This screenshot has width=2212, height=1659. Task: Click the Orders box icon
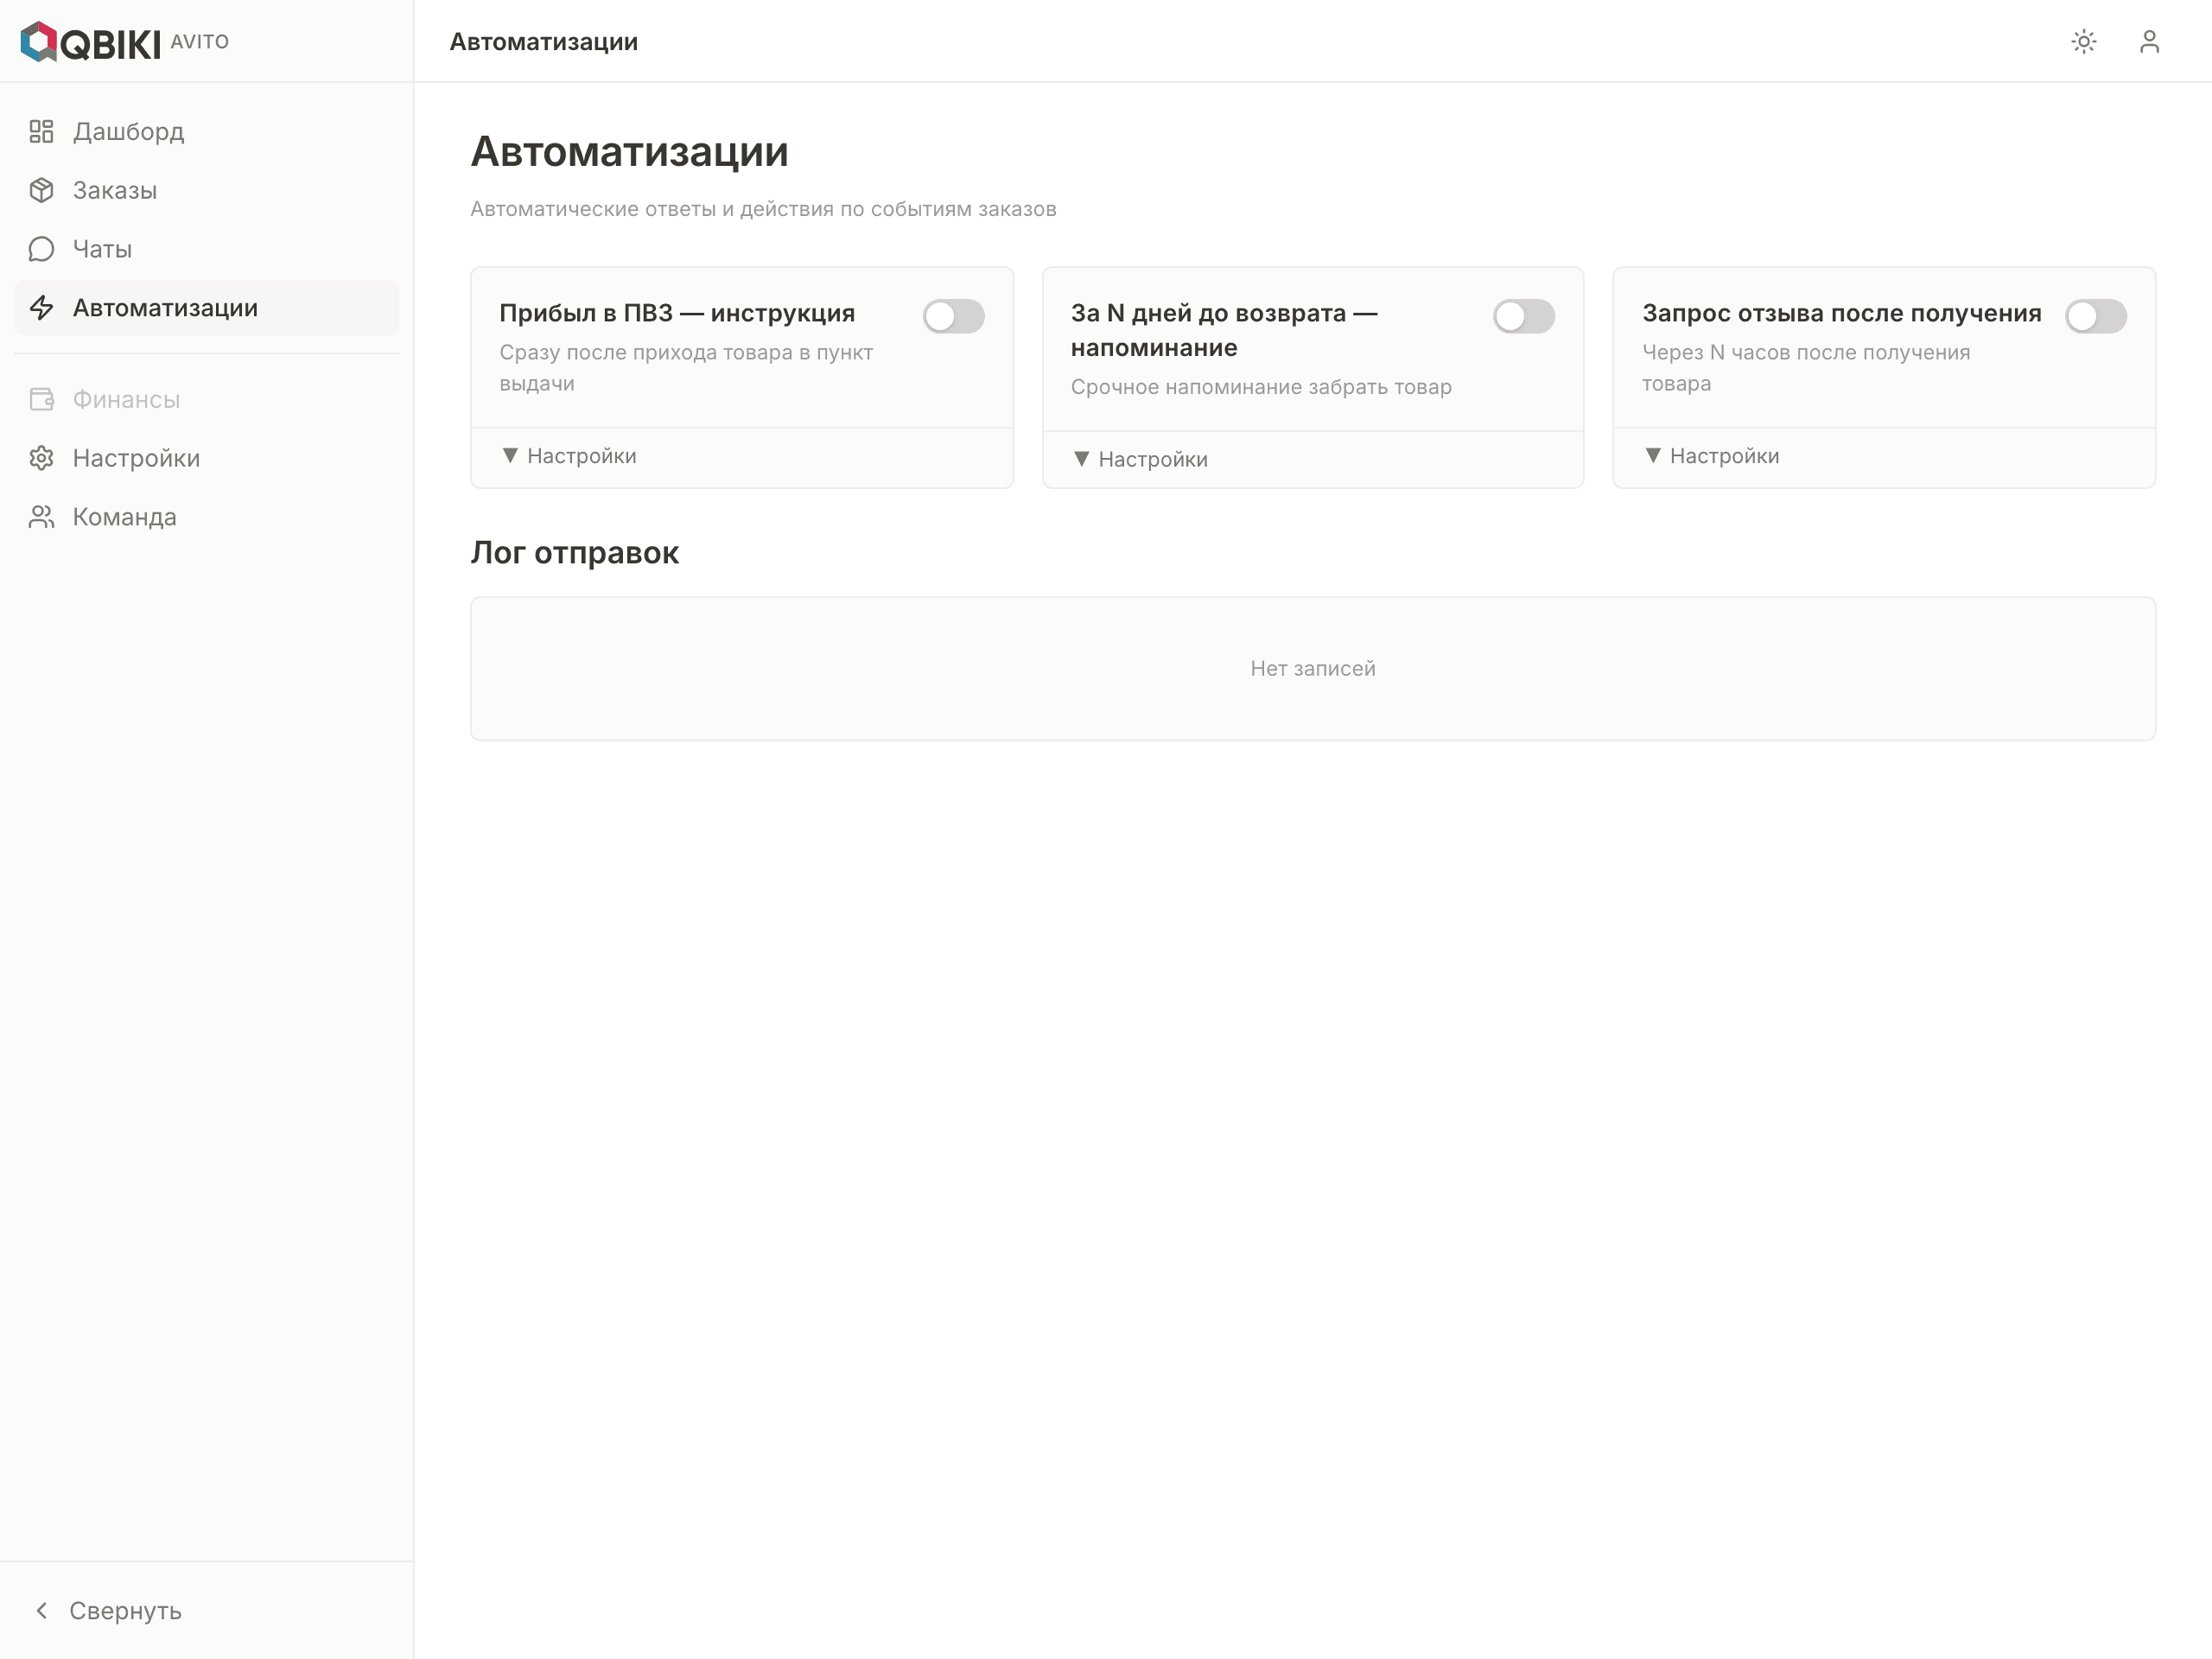point(41,190)
